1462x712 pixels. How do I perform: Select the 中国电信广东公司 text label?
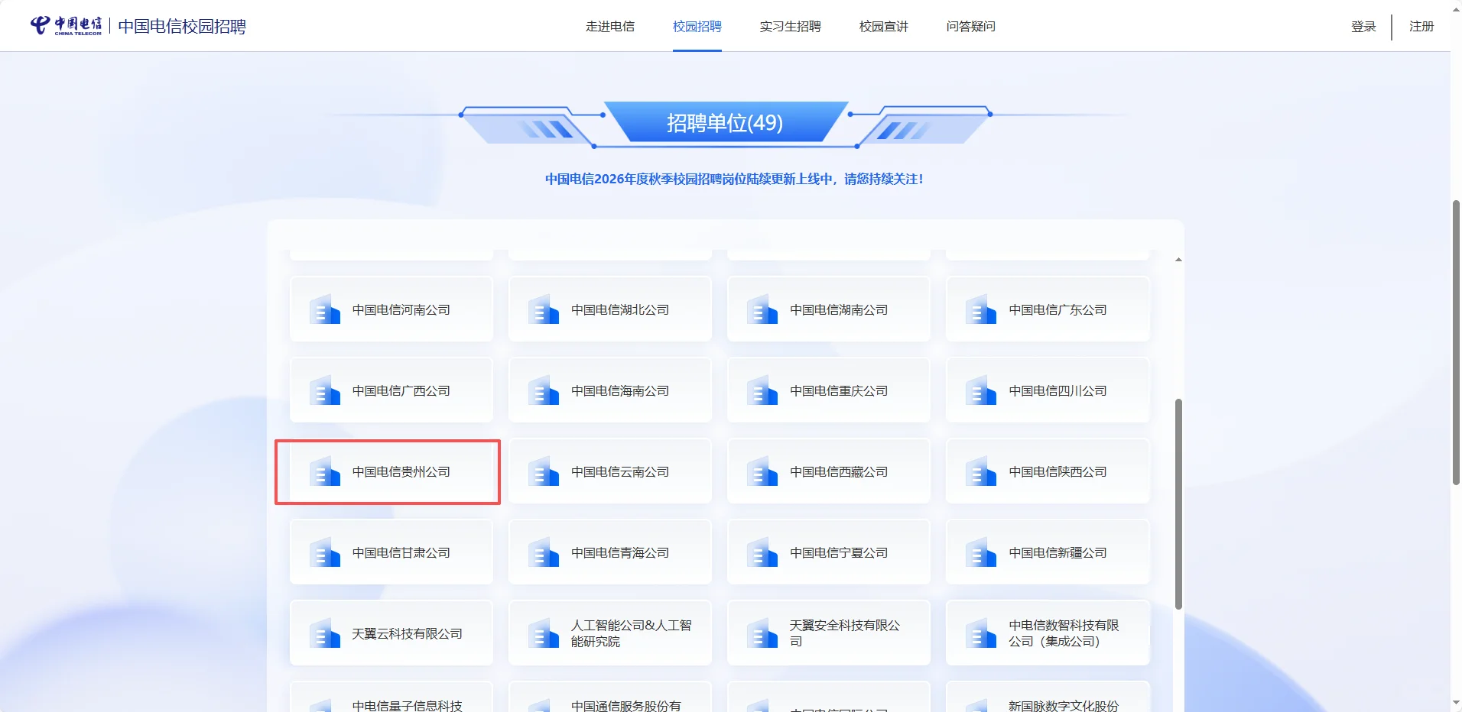tap(1058, 310)
